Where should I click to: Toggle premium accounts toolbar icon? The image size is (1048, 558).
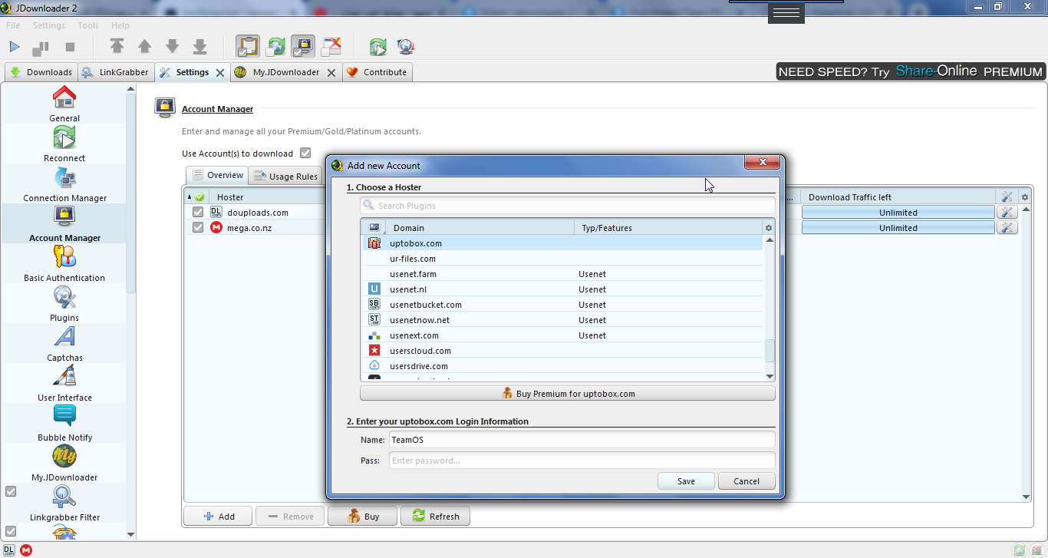[303, 46]
